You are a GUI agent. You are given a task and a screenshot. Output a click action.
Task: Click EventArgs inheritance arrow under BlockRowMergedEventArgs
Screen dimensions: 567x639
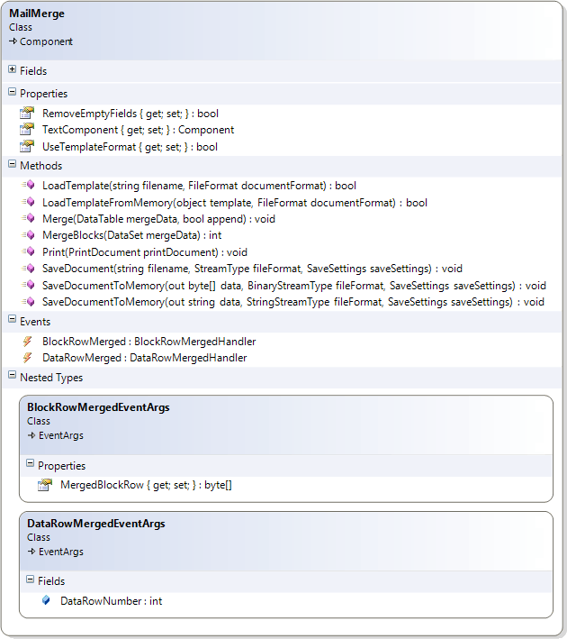(31, 435)
